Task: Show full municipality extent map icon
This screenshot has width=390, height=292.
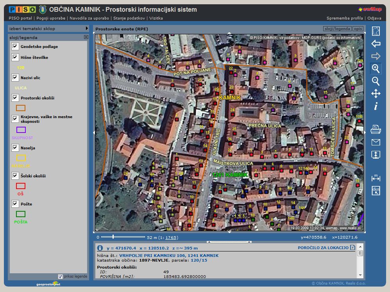Action: coord(376,31)
